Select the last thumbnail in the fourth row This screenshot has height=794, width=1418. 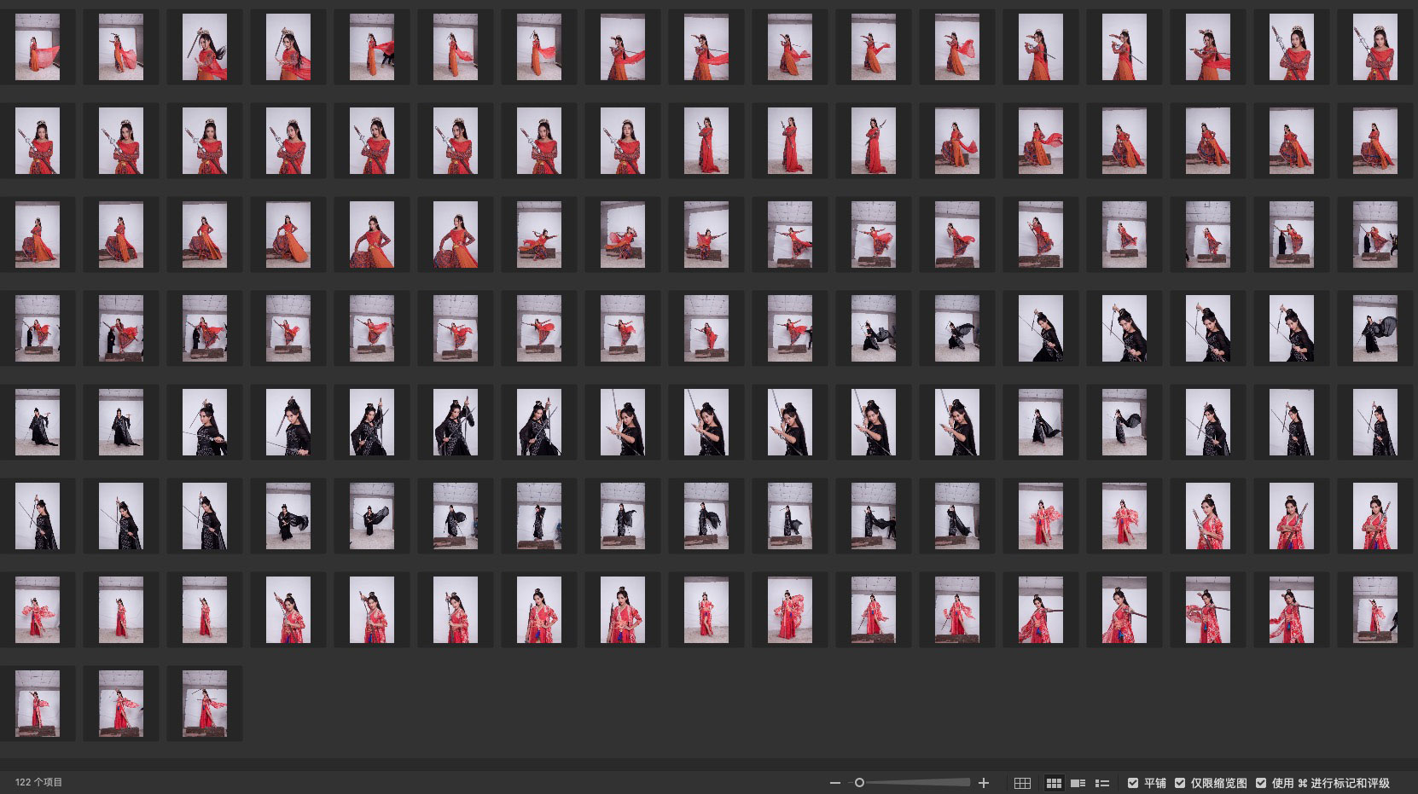coord(1374,328)
